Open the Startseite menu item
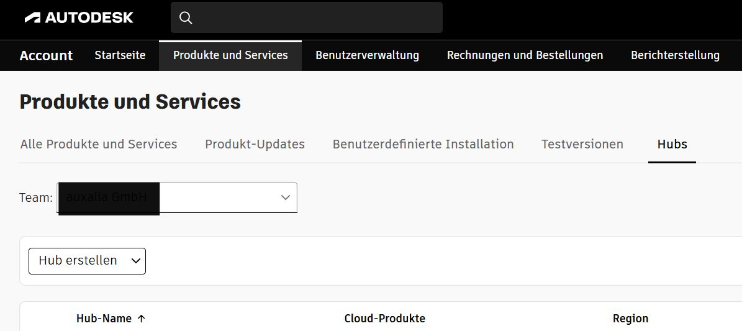The image size is (742, 331). point(120,55)
